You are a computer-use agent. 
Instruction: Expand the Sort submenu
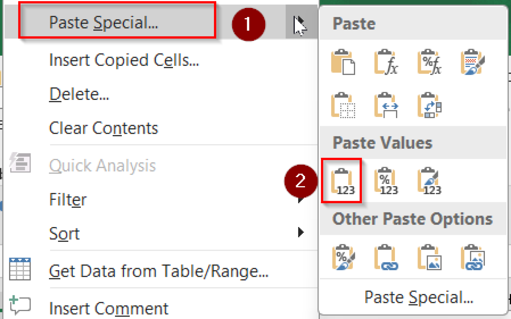coord(65,233)
